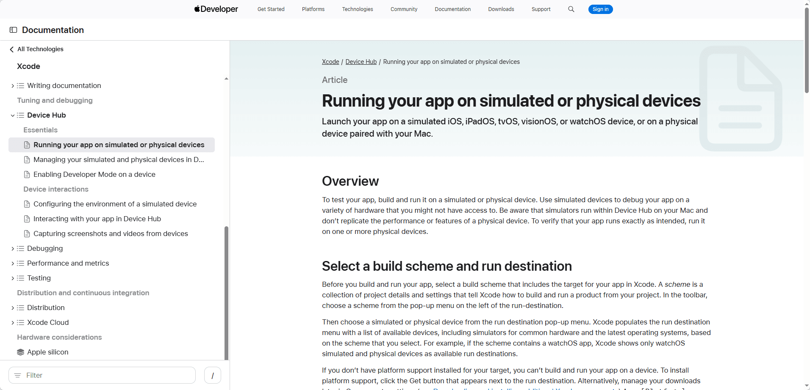
Task: Open the Downloads menu
Action: (501, 9)
